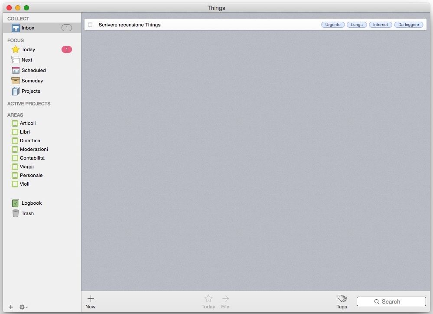Click the Next list icon
Image resolution: width=433 pixels, height=314 pixels.
(16, 60)
